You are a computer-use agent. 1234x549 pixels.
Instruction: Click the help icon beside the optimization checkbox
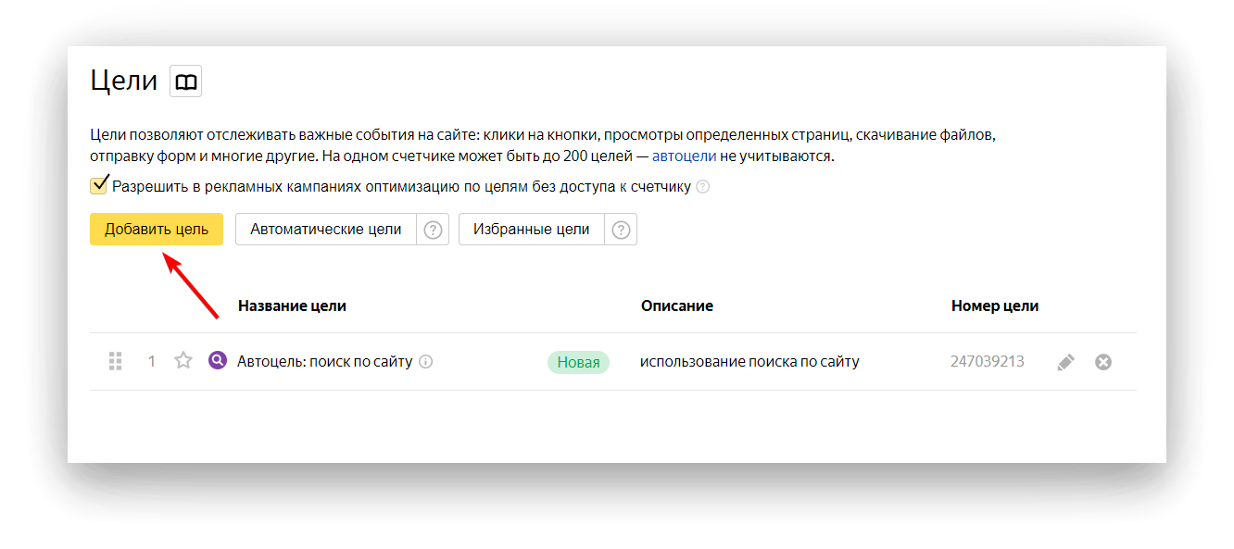coord(703,187)
